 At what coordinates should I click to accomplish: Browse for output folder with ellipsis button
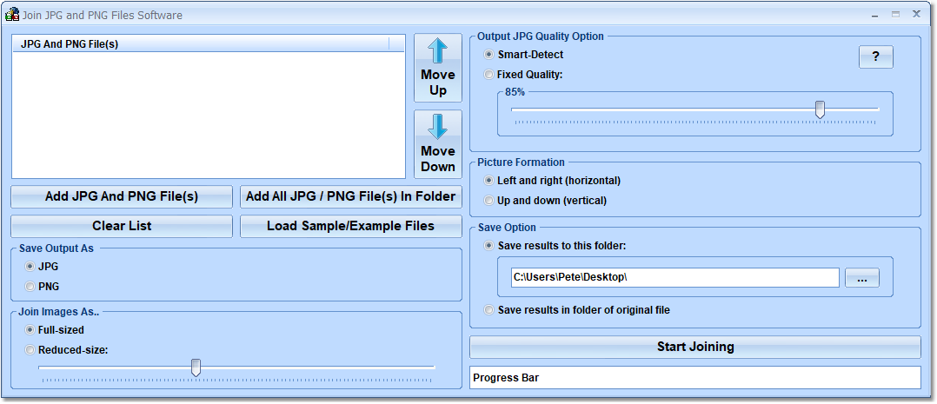click(x=861, y=278)
